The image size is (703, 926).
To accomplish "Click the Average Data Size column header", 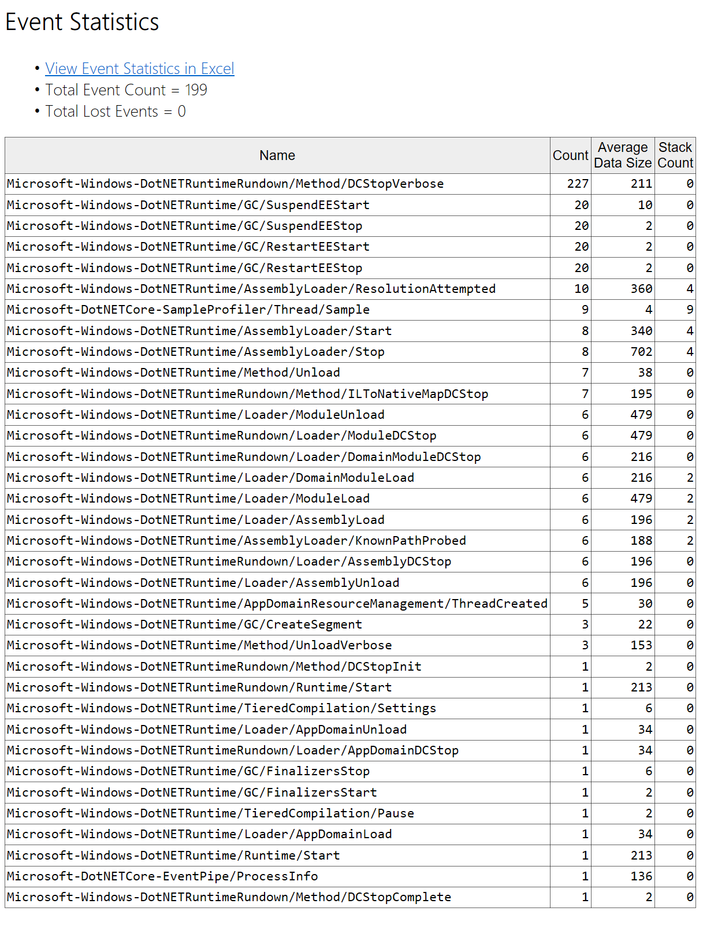I will (x=623, y=155).
